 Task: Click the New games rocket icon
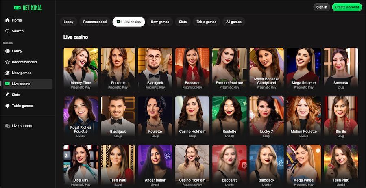[x=7, y=73]
